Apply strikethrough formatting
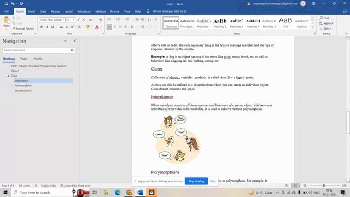350x197 pixels. coord(61,27)
